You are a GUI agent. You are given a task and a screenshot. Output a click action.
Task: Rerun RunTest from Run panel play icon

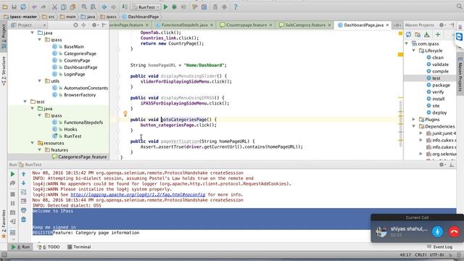point(12,174)
